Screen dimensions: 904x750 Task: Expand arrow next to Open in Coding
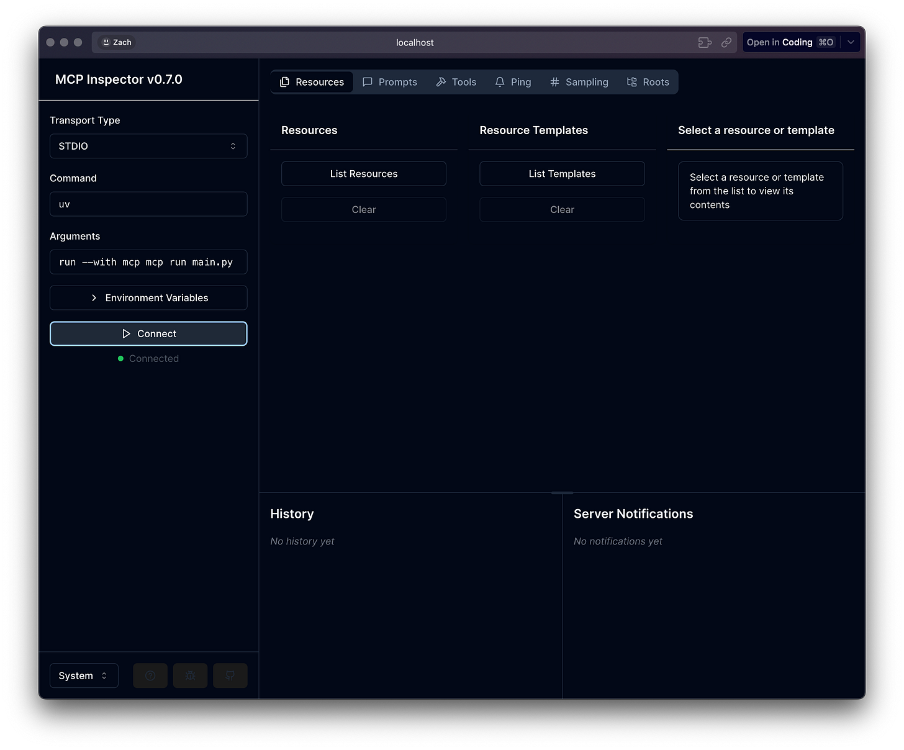(851, 42)
